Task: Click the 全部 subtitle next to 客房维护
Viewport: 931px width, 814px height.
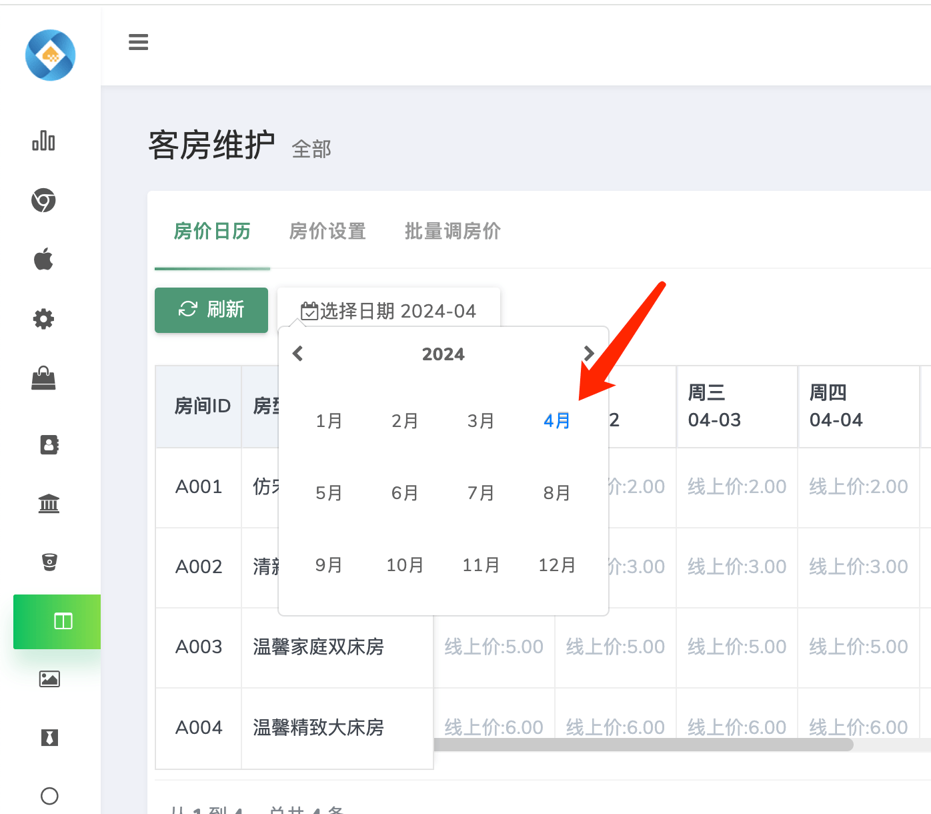Action: click(x=311, y=149)
